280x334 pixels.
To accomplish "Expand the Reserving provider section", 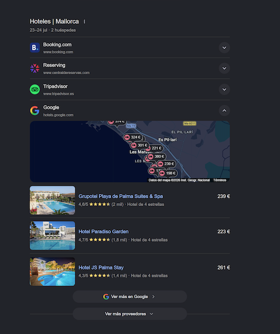I will coord(224,68).
